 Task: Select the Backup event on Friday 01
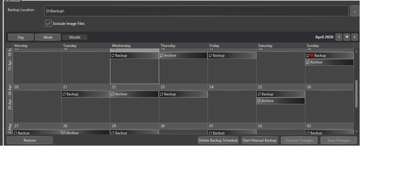pyautogui.click(x=232, y=132)
